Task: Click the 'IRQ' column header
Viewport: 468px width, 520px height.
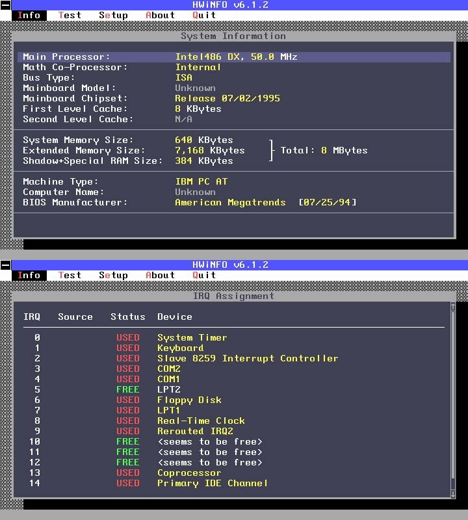Action: 32,317
